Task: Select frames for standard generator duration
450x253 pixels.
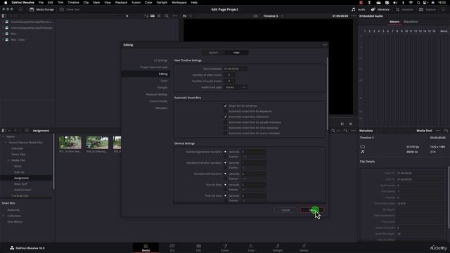Action: tap(225, 157)
